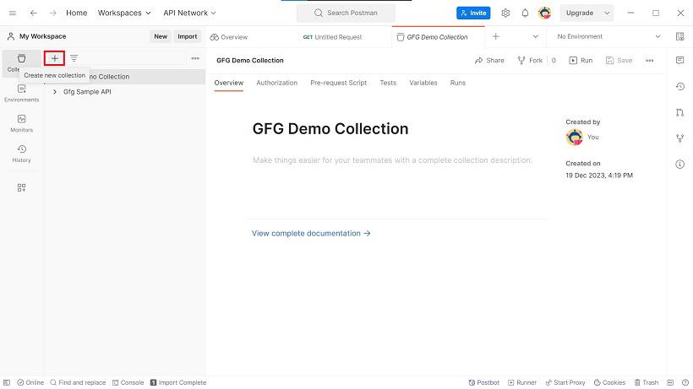The height and width of the screenshot is (389, 693).
Task: Switch to the Untitled Request tab
Action: (x=332, y=37)
